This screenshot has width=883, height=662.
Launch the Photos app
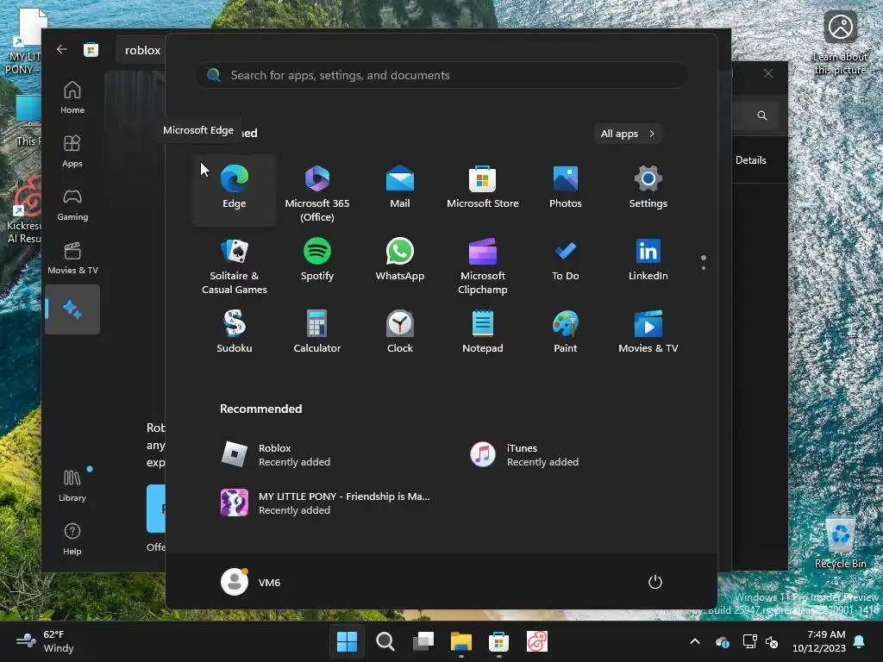pyautogui.click(x=566, y=190)
